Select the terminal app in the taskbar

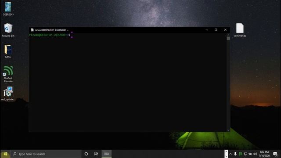pos(107,154)
